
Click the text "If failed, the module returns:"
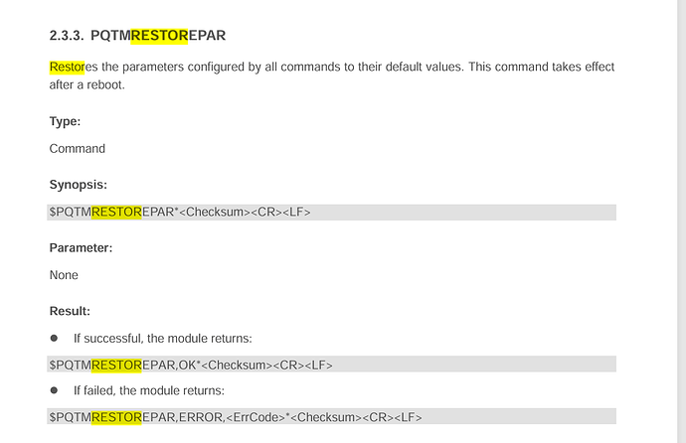click(x=148, y=390)
